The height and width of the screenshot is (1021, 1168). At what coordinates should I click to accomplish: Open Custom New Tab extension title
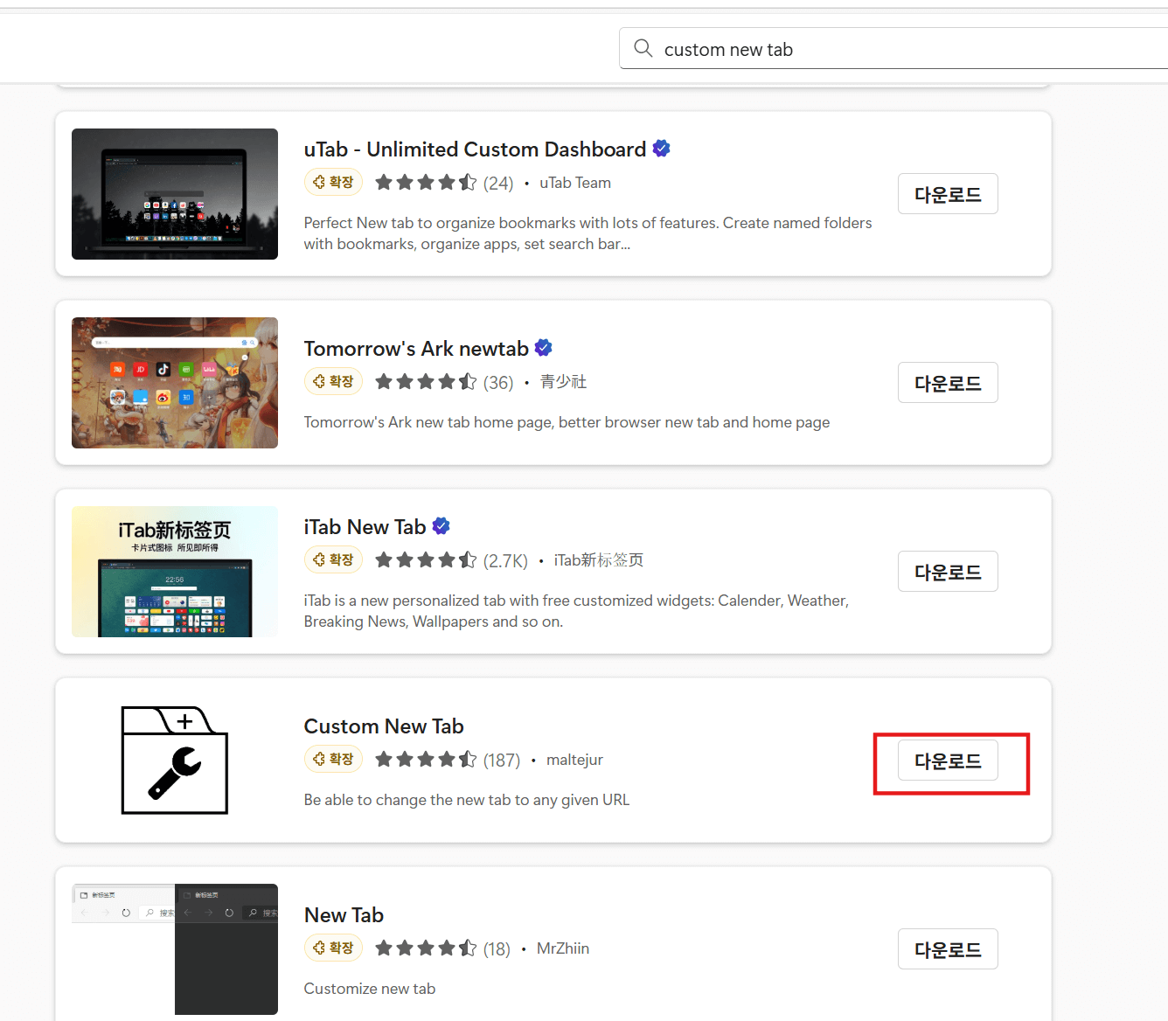click(384, 726)
